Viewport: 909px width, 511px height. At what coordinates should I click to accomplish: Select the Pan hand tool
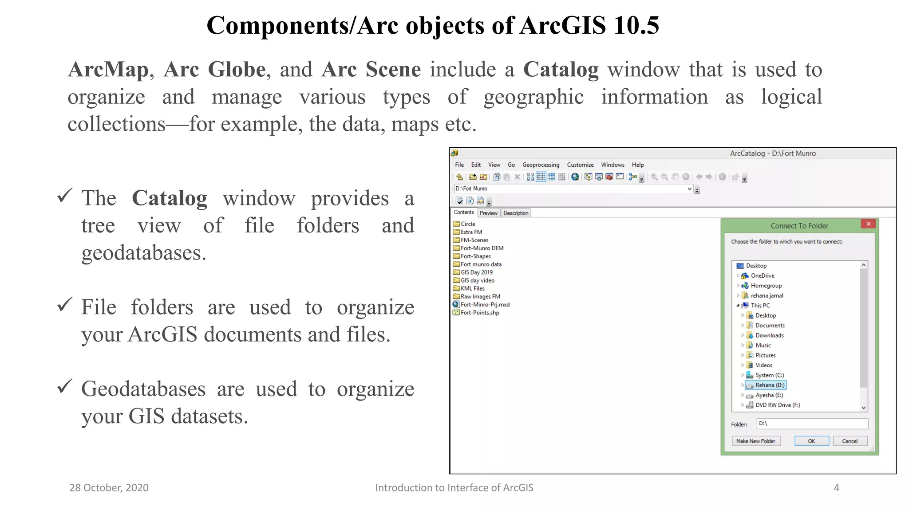click(675, 177)
